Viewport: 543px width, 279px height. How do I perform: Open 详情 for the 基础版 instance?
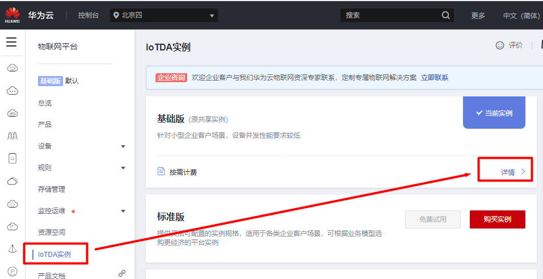coord(513,172)
